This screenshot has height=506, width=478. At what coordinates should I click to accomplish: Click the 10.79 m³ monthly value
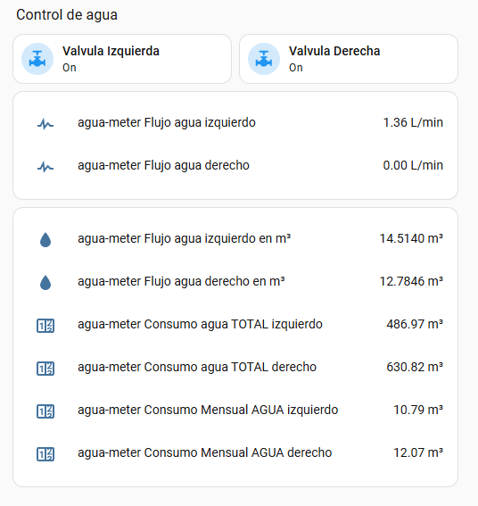point(418,411)
